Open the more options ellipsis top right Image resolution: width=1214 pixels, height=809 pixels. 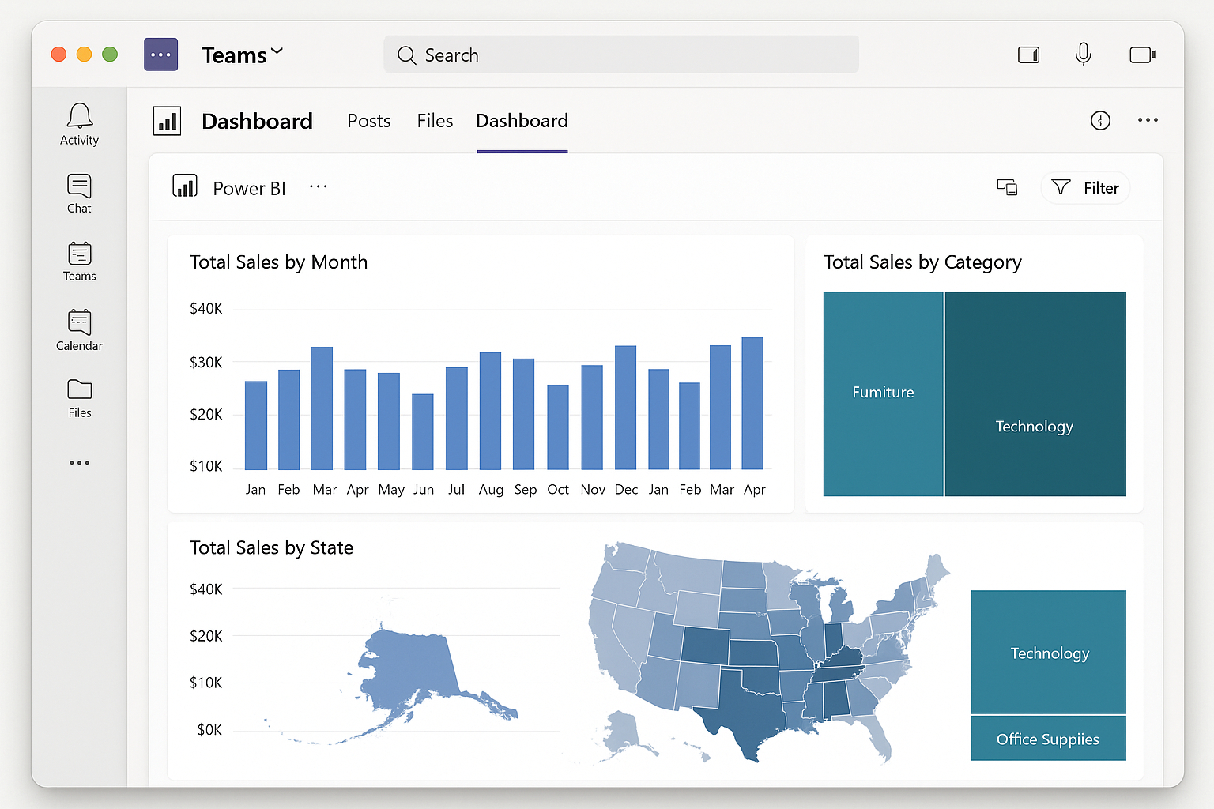[x=1148, y=120]
